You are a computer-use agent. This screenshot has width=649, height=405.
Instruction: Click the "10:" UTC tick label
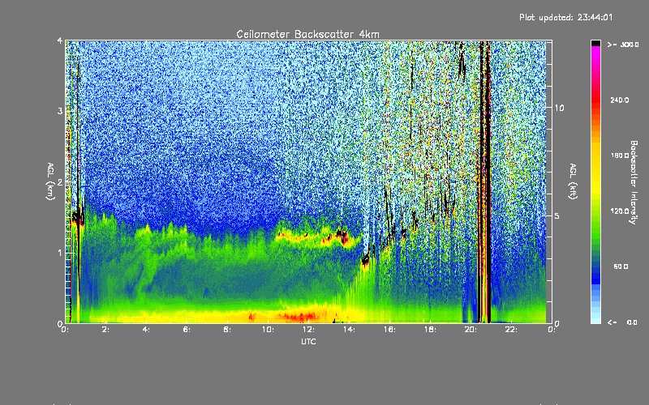click(269, 330)
